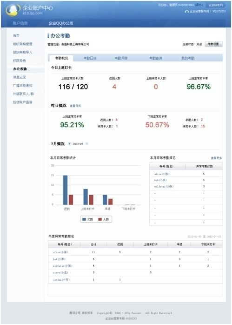Click the red 早退 bar in chart

point(111,202)
